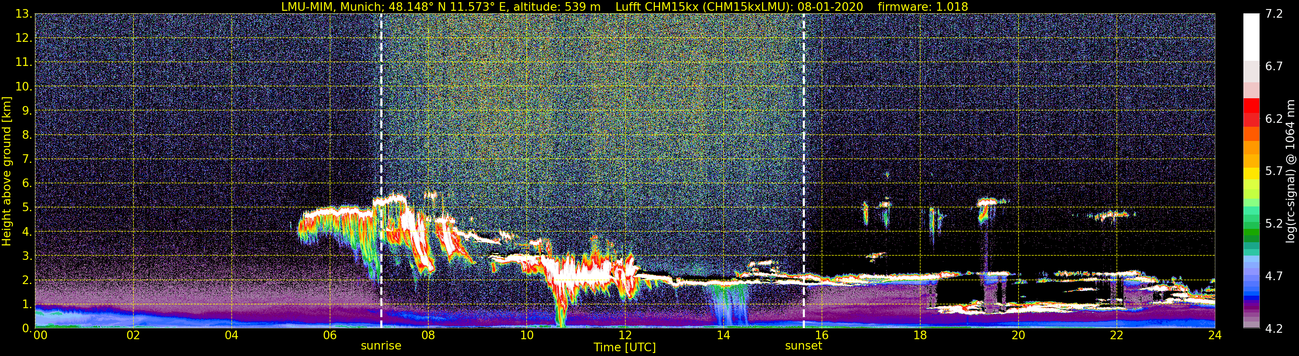1299x356 pixels.
Task: Click the '10.' height axis tick label
Action: [24, 87]
